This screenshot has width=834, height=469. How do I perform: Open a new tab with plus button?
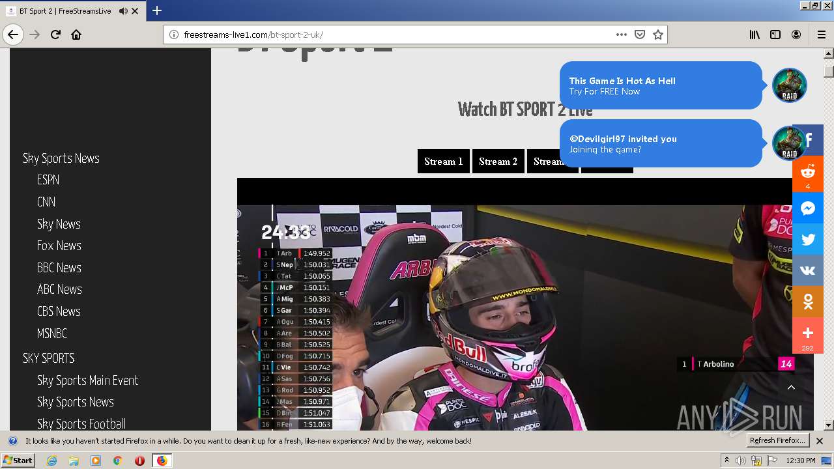(157, 10)
